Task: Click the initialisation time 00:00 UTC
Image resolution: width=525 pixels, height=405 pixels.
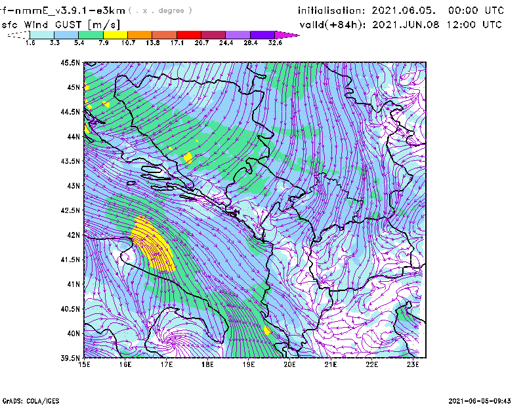Action: (x=476, y=10)
